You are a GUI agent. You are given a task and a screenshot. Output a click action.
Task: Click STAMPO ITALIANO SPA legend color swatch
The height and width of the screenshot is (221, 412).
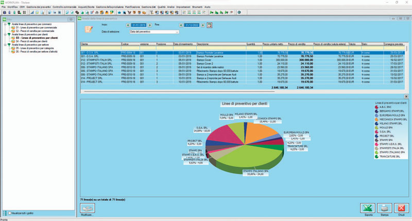point(376,152)
